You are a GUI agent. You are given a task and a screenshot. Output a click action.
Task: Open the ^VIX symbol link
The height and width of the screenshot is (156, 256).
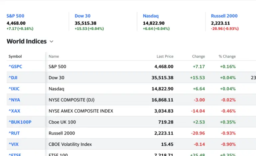(x=14, y=144)
